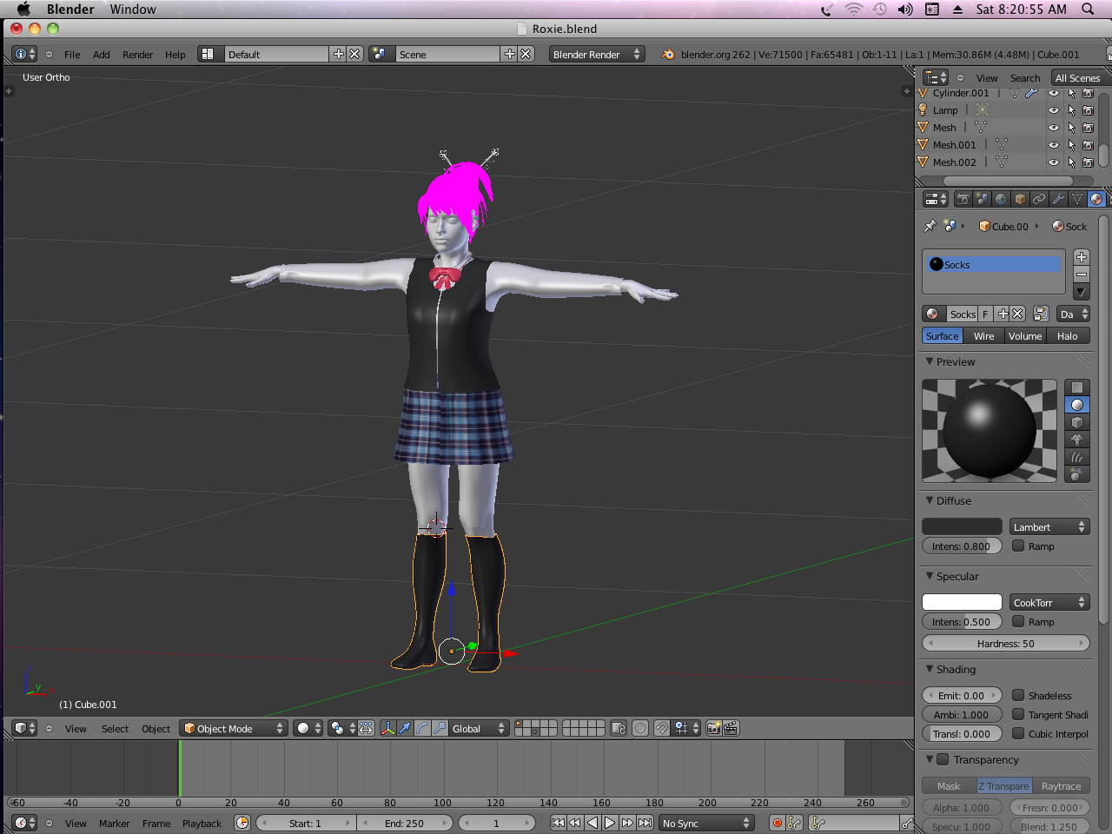Pin the properties context with pushpin icon
Image resolution: width=1112 pixels, height=834 pixels.
tap(930, 226)
